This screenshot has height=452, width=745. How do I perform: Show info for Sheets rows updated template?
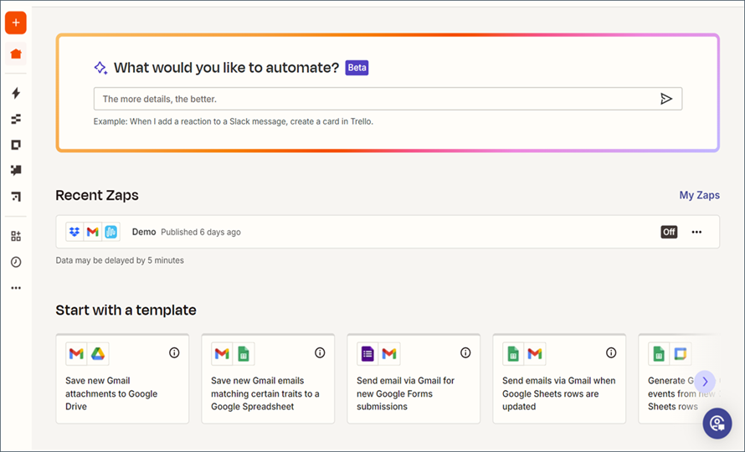(x=611, y=353)
